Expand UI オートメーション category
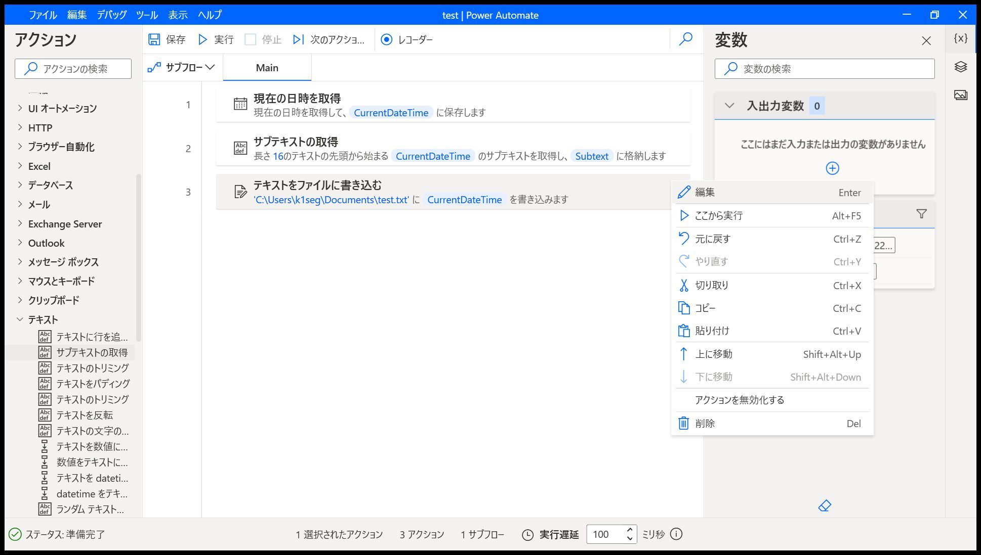This screenshot has height=555, width=981. pyautogui.click(x=20, y=108)
